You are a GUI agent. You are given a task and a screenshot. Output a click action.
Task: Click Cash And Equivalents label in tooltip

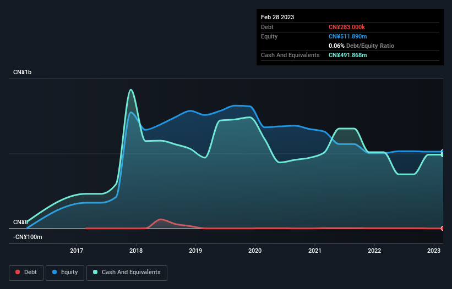(290, 55)
